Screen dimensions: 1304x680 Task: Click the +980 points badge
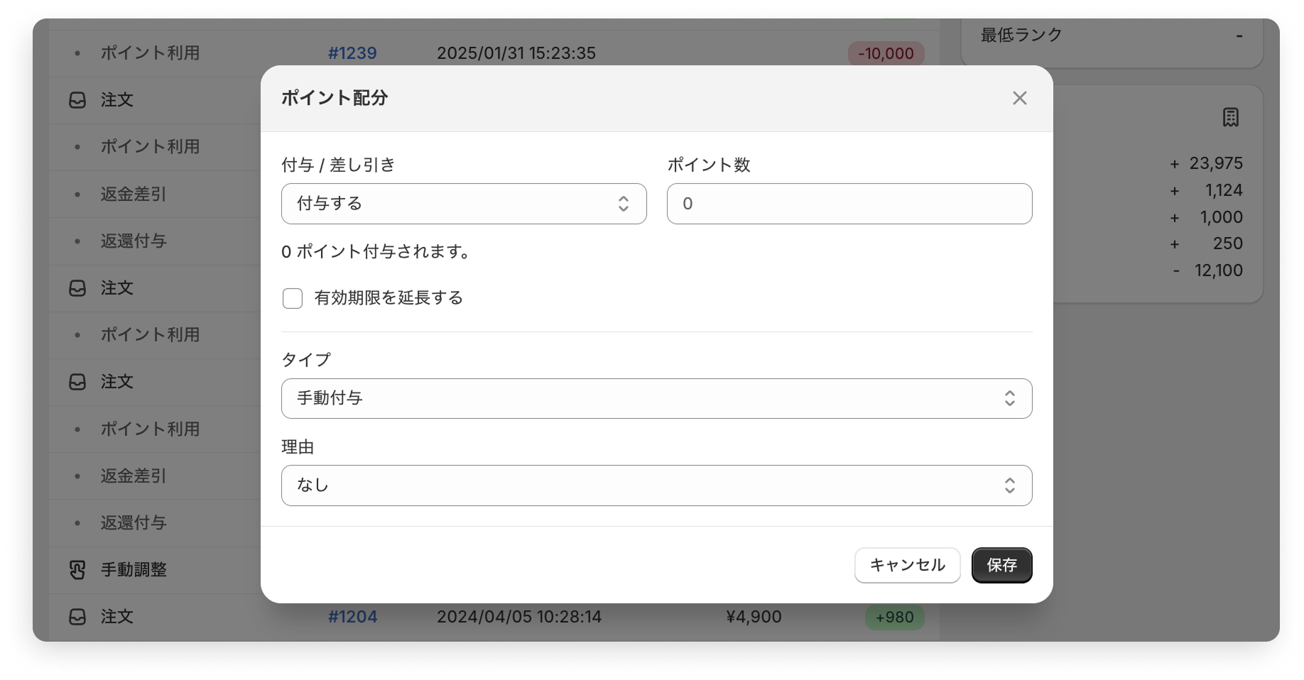[894, 618]
